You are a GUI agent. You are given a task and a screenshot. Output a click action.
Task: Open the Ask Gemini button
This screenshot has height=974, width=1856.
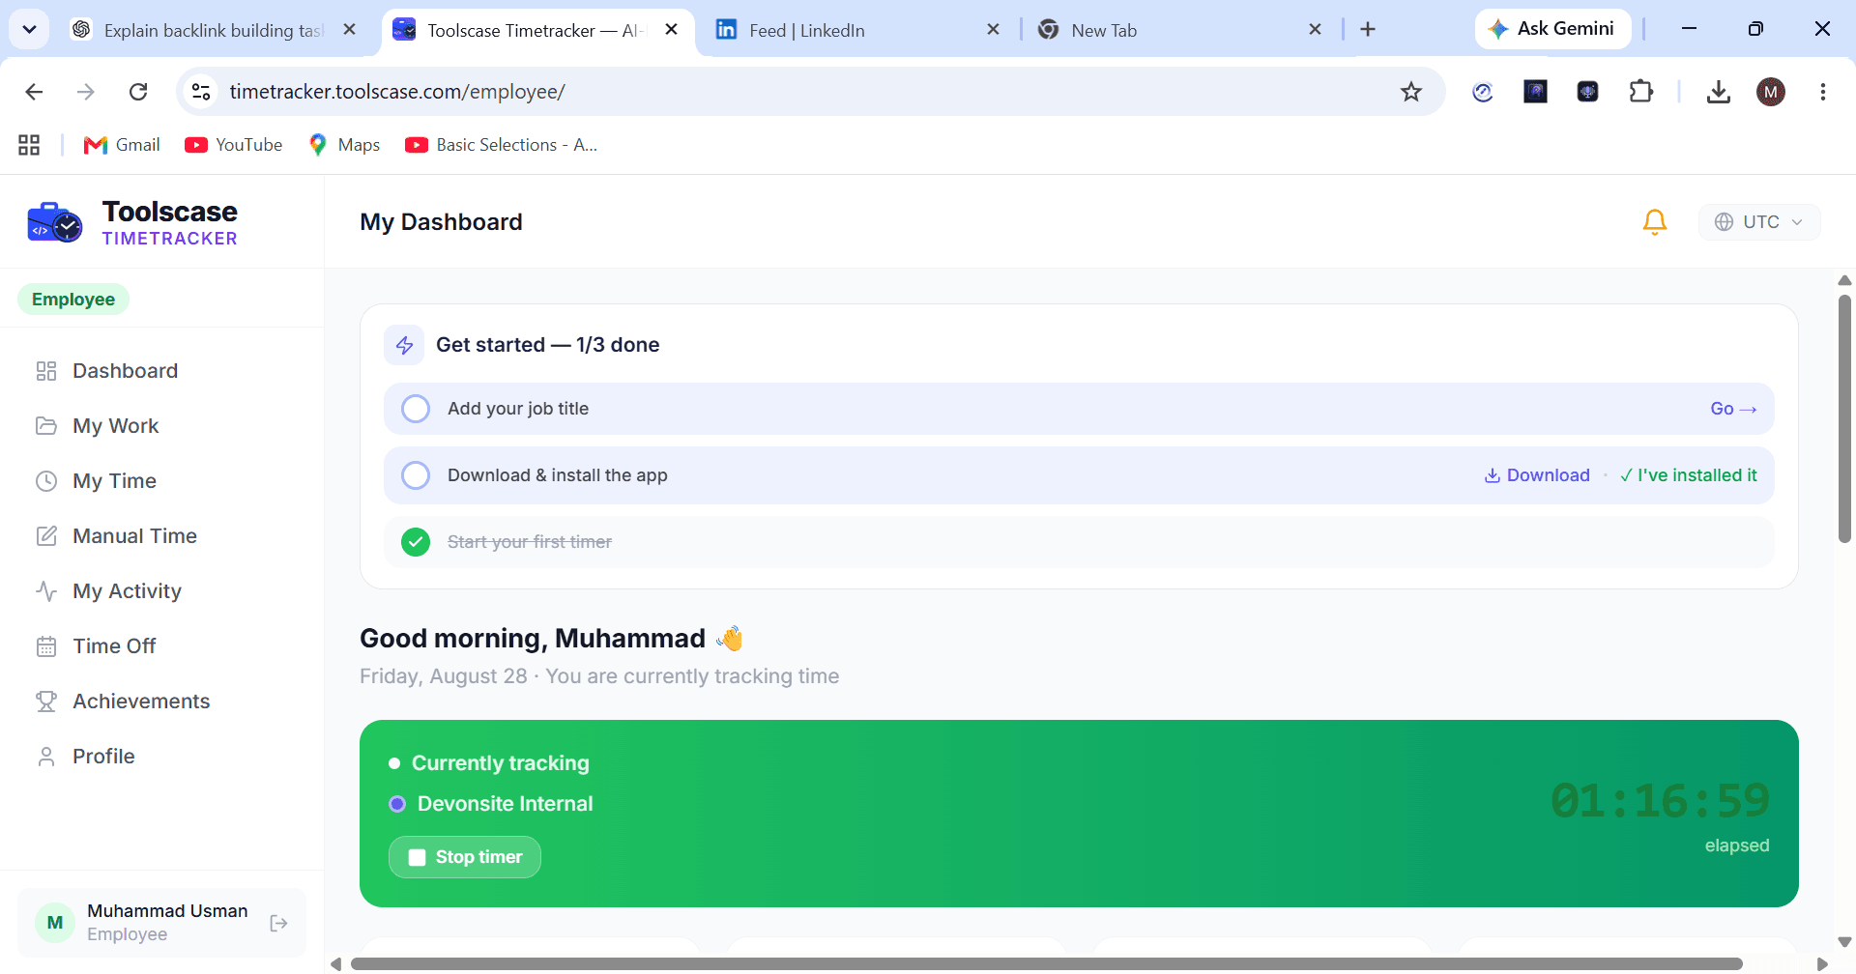point(1552,29)
